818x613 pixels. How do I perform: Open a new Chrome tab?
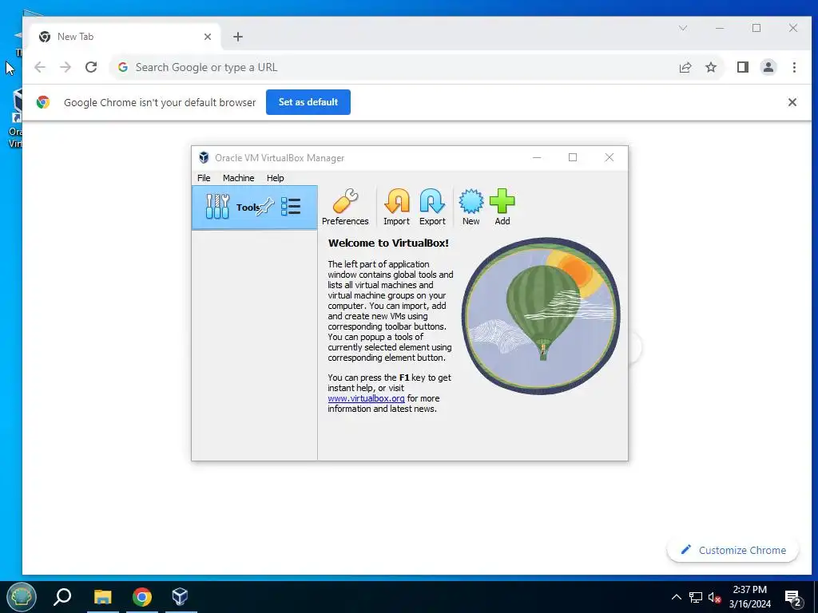(238, 37)
